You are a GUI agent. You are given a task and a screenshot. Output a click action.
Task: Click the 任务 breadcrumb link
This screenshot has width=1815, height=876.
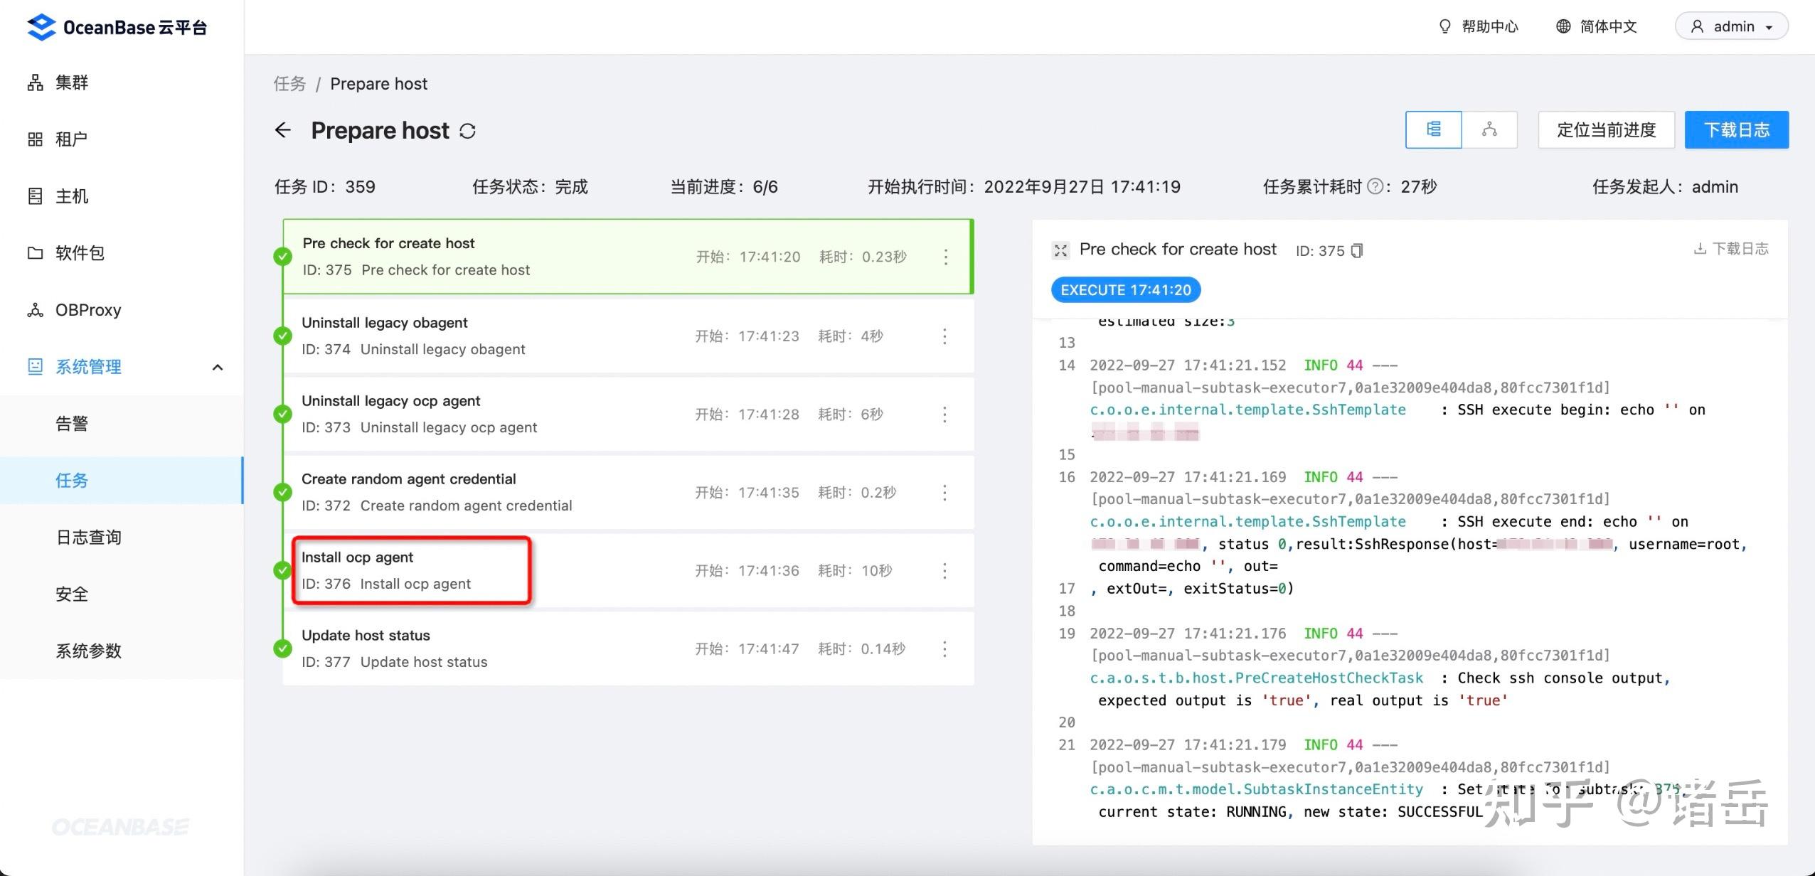(x=289, y=83)
